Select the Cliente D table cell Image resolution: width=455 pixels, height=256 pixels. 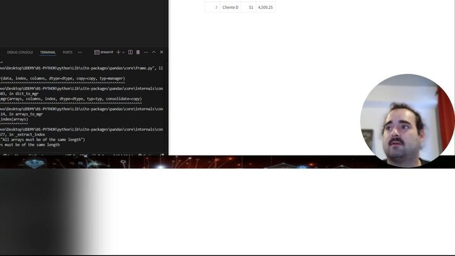(x=231, y=8)
